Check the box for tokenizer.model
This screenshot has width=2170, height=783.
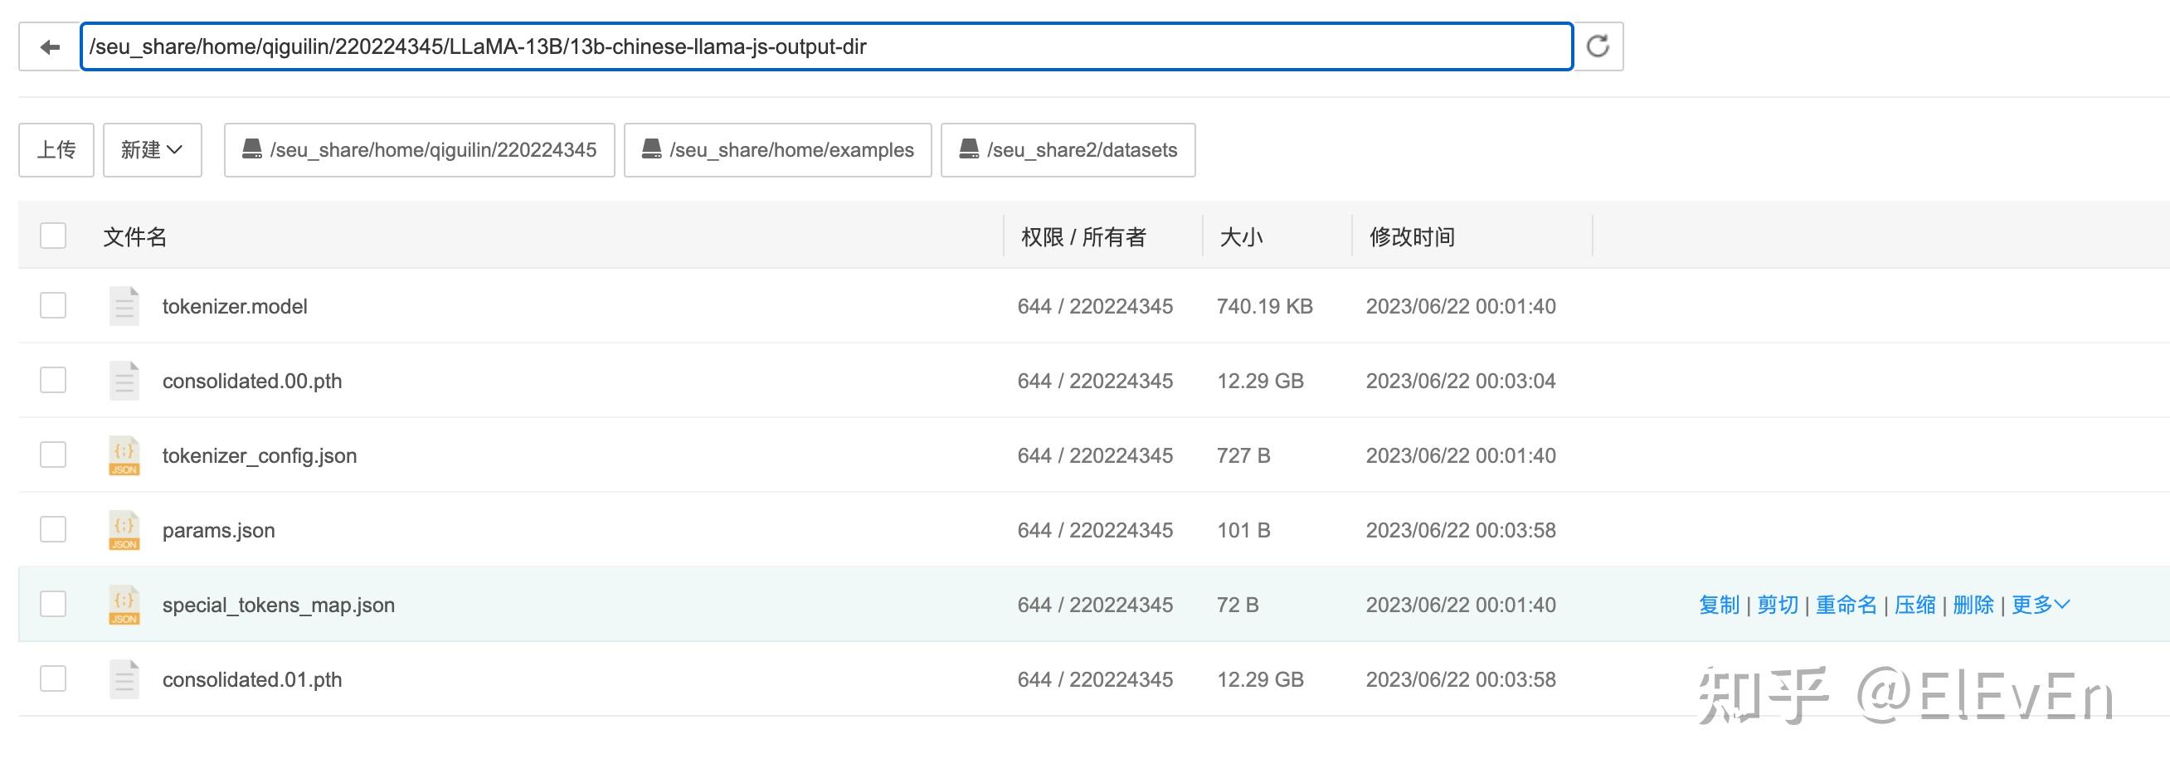tap(53, 305)
